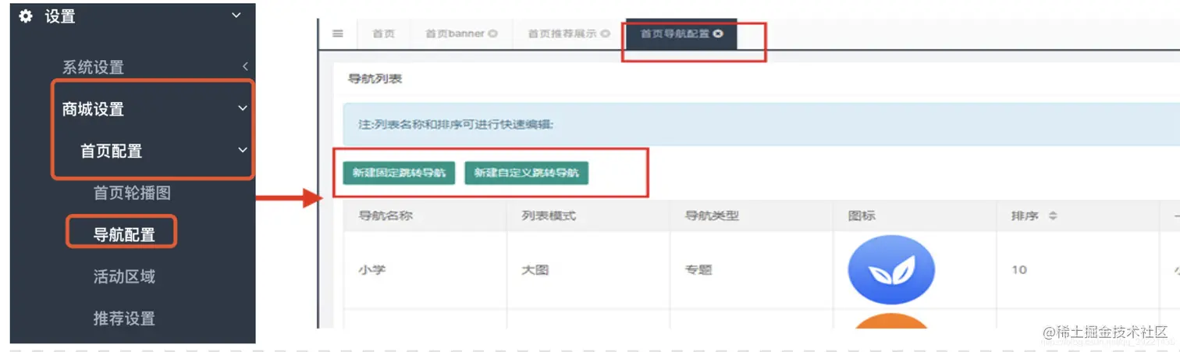Open the 设置 sidebar menu

click(x=60, y=16)
